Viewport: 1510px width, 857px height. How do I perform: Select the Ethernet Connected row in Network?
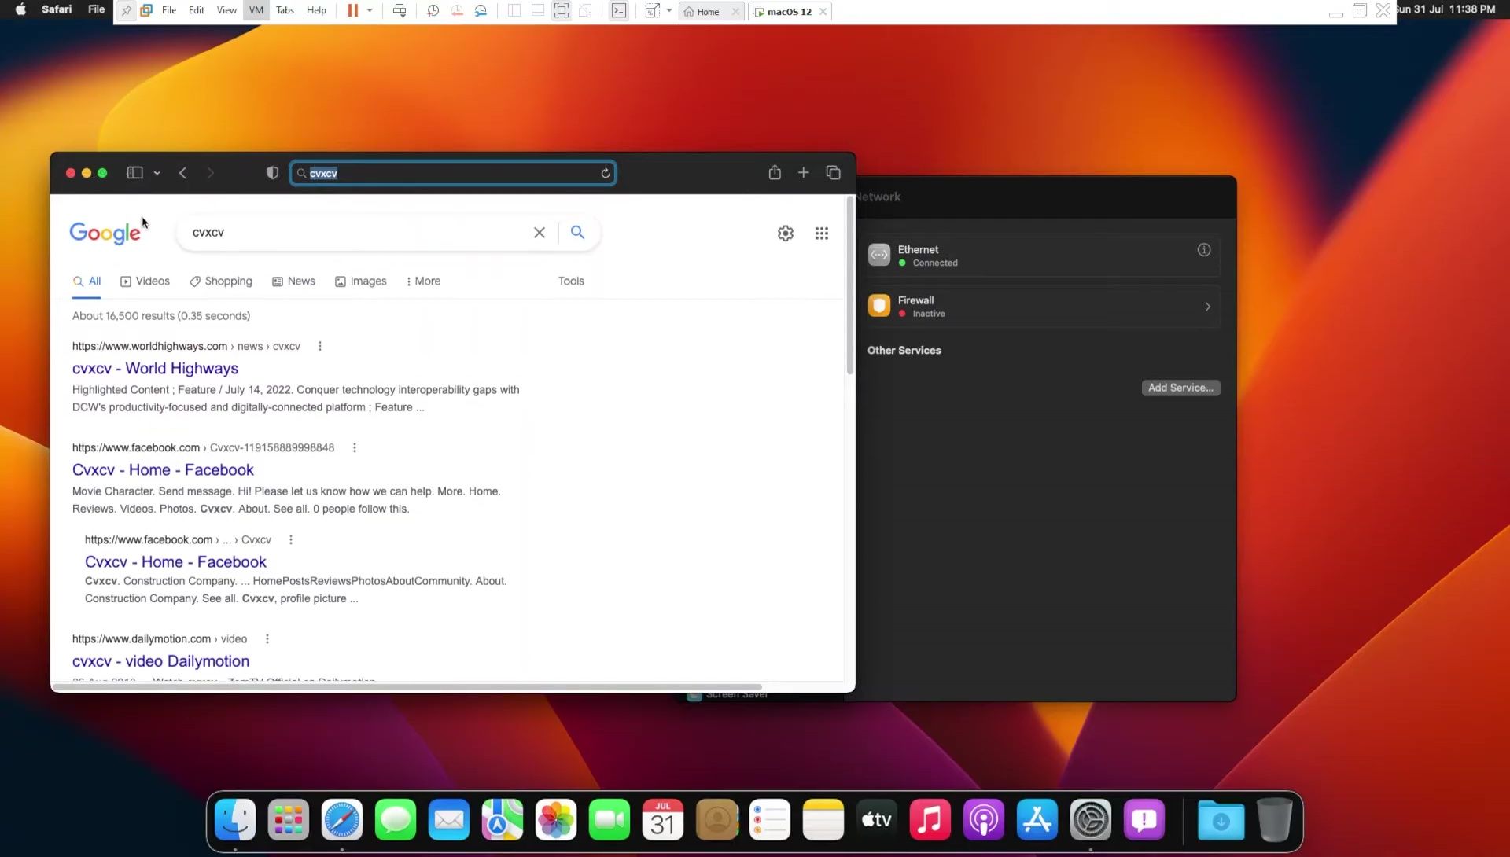click(1043, 256)
